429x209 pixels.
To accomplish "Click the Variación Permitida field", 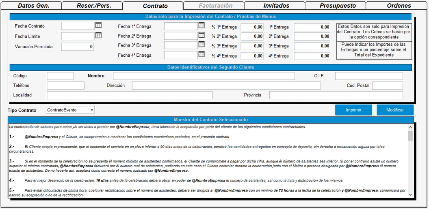I will tap(77, 47).
